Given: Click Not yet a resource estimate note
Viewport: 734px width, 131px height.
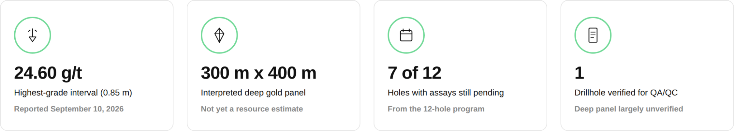Looking at the screenshot, I should tap(252, 109).
